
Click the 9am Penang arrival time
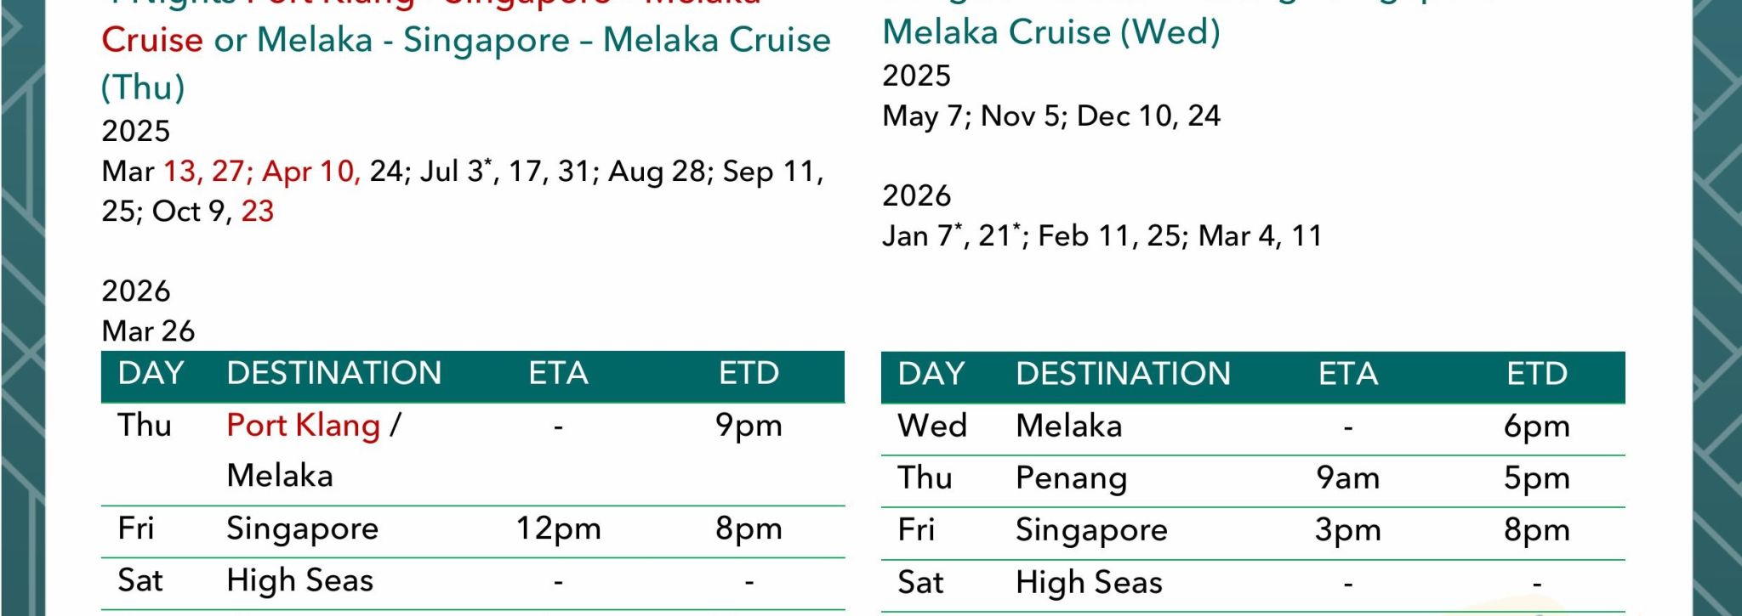tap(1347, 478)
